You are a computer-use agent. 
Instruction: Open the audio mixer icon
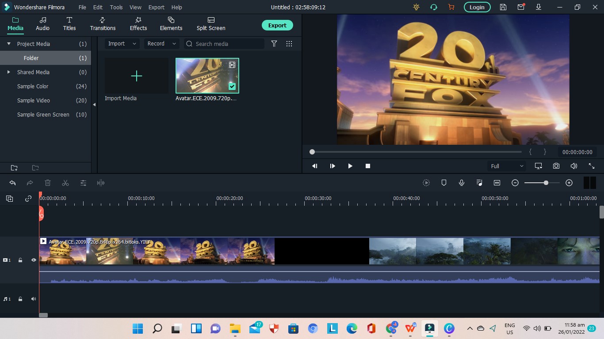tap(479, 183)
